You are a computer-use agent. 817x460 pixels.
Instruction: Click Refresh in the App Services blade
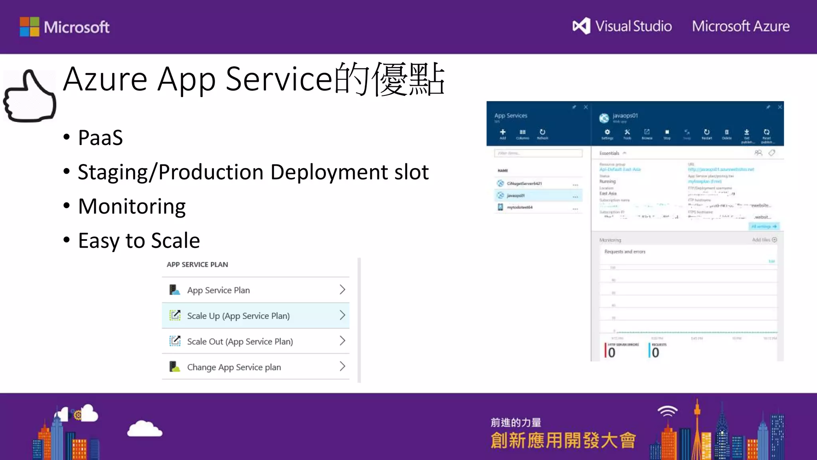click(x=543, y=134)
